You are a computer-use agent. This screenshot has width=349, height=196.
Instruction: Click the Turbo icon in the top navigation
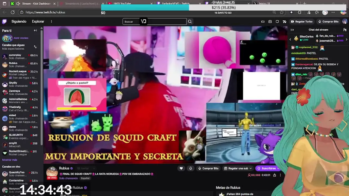coord(284,22)
